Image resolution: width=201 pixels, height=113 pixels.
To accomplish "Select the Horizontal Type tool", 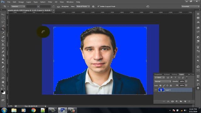I will (x=3, y=70).
